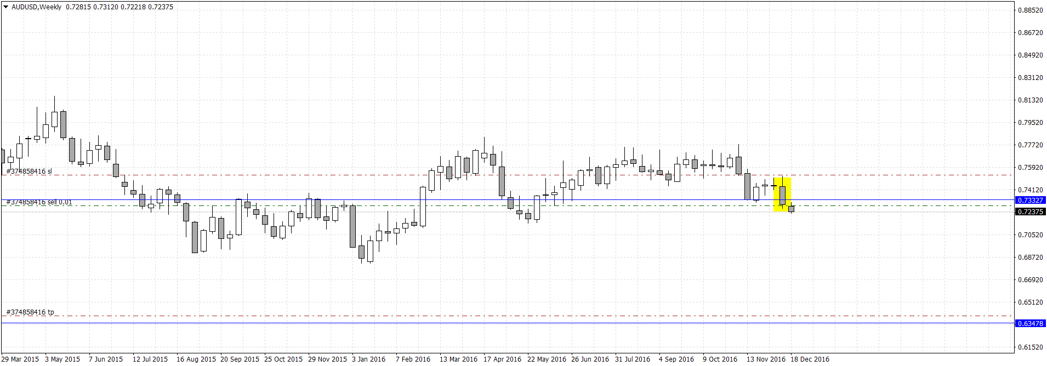Select the take profit label #374858416 tp
Screen dimensions: 1047x366
click(30, 312)
